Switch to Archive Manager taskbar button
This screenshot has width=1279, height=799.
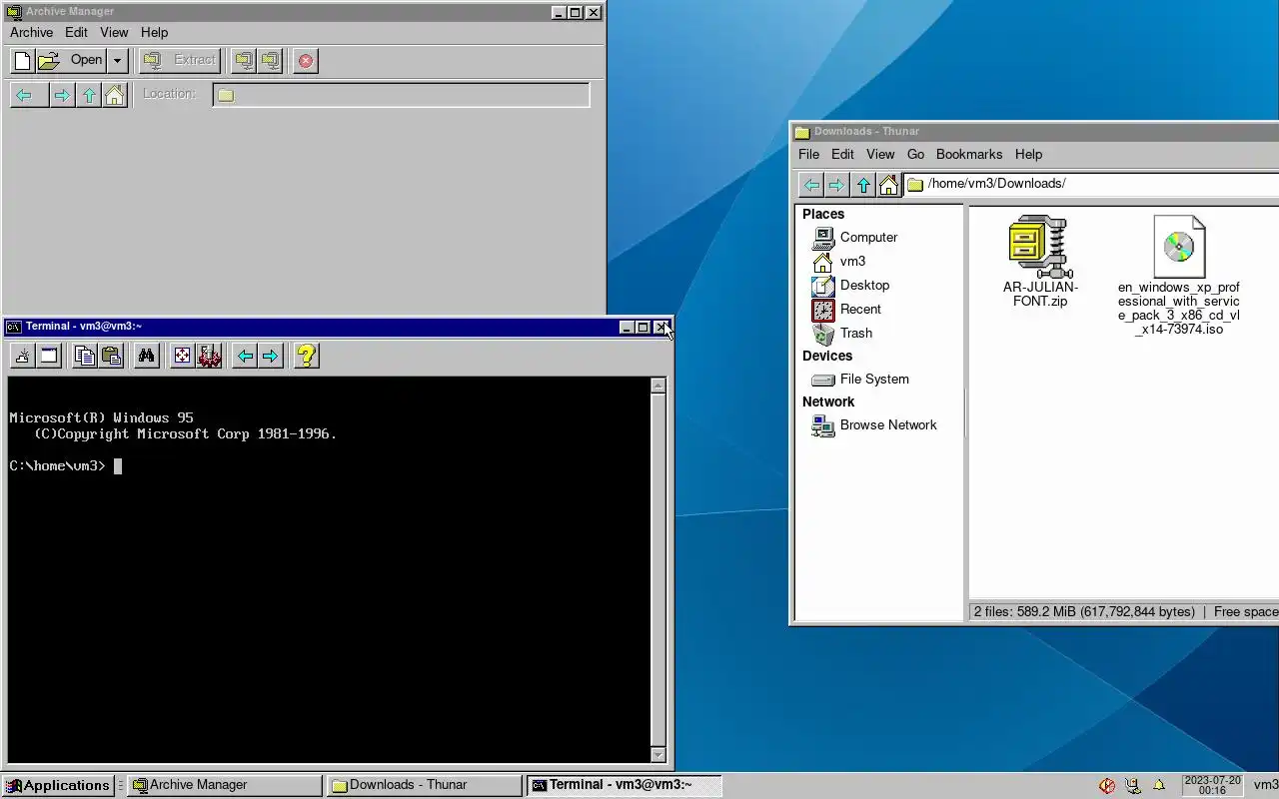226,785
